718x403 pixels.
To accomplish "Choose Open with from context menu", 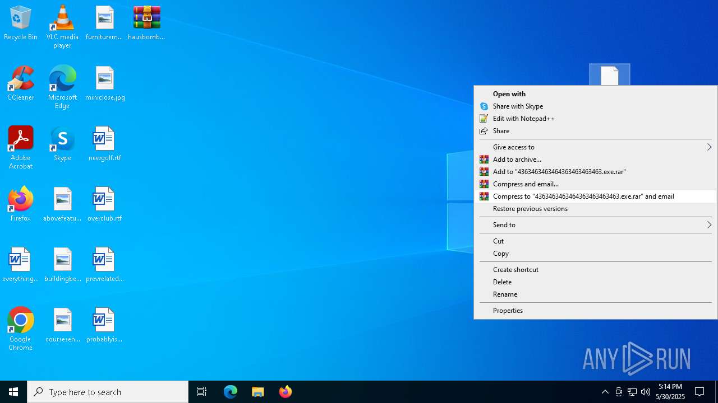I will click(x=596, y=94).
